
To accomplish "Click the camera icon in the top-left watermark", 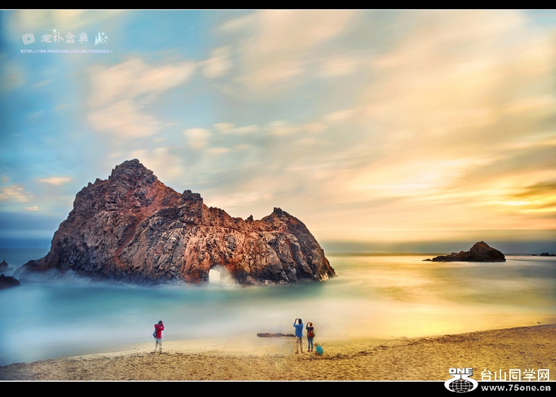I will point(28,39).
